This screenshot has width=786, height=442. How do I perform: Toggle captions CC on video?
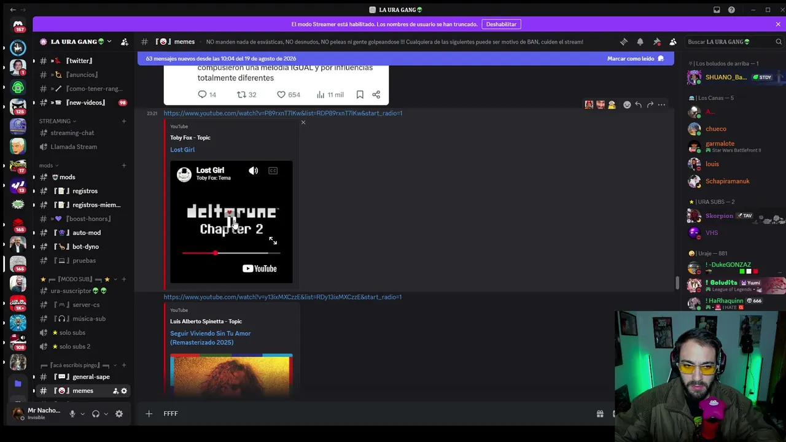(273, 171)
